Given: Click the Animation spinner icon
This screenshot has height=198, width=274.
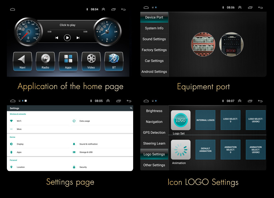Looking at the screenshot, I should coord(181,150).
